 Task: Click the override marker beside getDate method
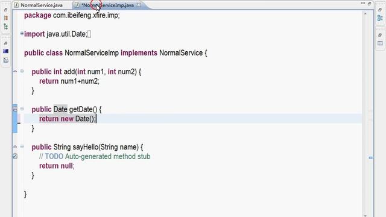[x=15, y=108]
